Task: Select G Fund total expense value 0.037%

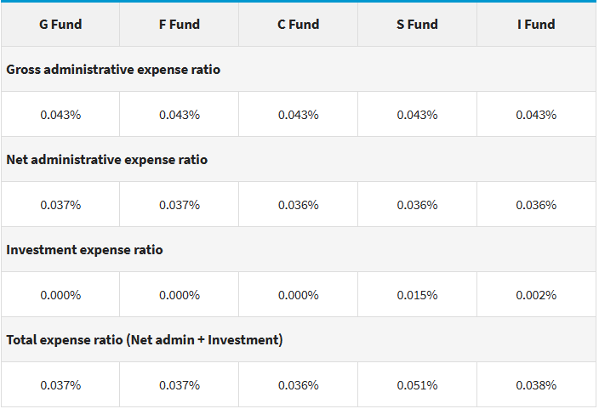Action: point(60,385)
